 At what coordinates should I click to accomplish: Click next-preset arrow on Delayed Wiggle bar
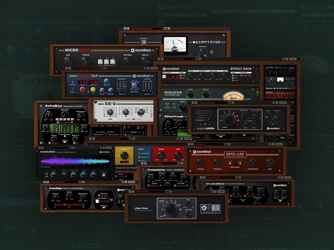(x=145, y=163)
